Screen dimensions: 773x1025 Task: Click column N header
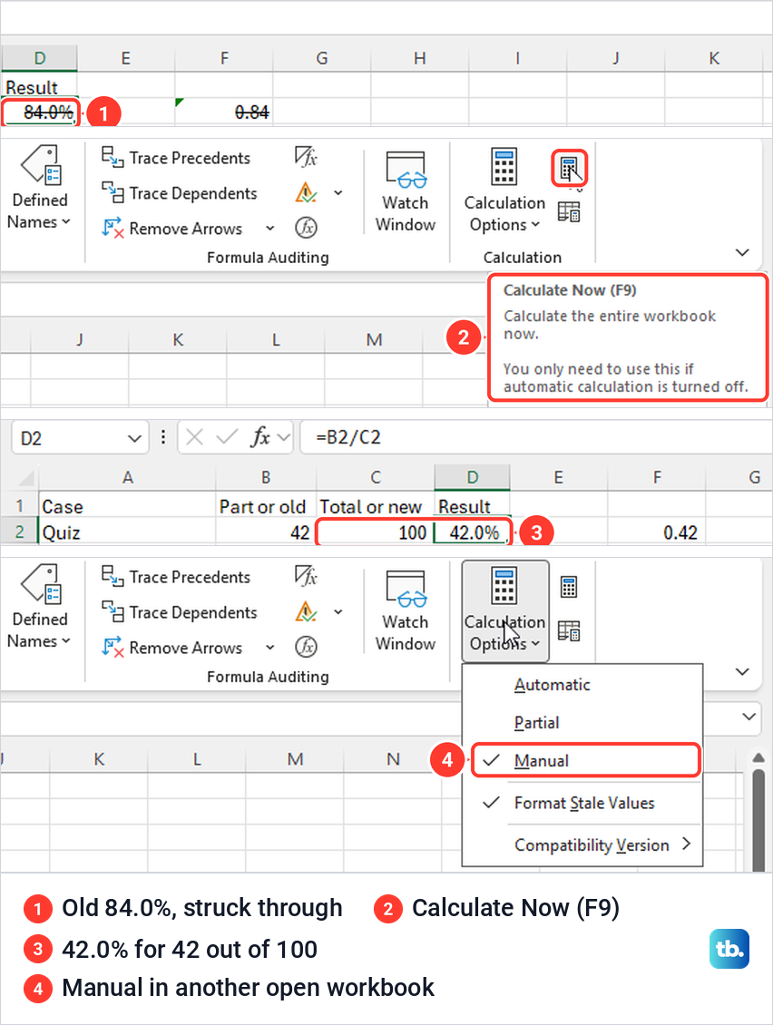pyautogui.click(x=393, y=759)
